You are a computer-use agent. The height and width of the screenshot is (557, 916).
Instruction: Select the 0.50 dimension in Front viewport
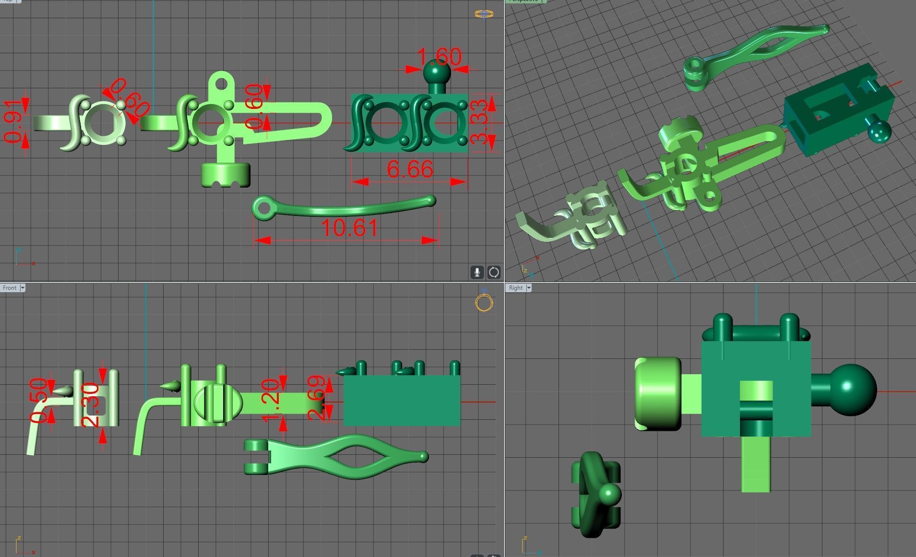[x=38, y=400]
